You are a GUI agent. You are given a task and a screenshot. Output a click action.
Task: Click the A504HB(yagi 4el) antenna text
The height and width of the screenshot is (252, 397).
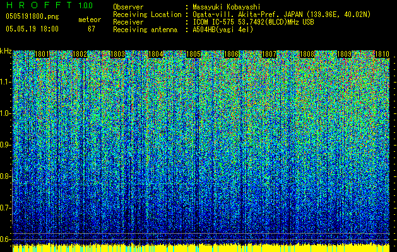pyautogui.click(x=223, y=30)
